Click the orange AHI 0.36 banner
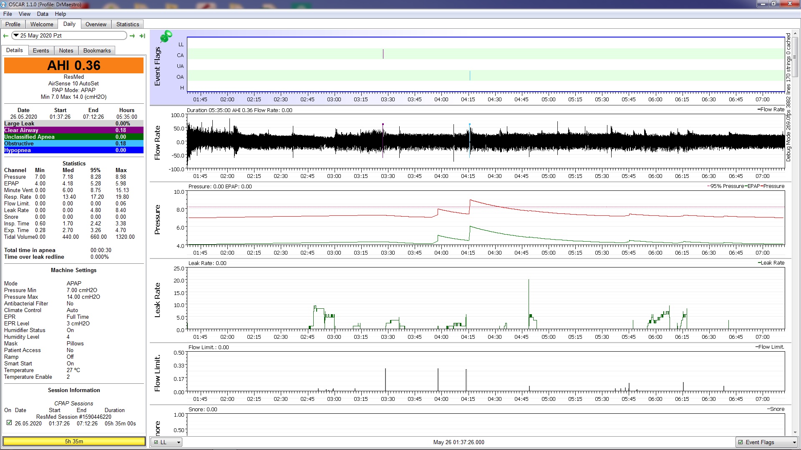801x450 pixels. (74, 65)
